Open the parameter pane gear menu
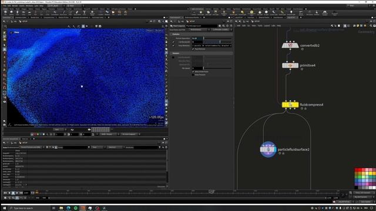Screen dimensions: 376x211 click(x=220, y=26)
